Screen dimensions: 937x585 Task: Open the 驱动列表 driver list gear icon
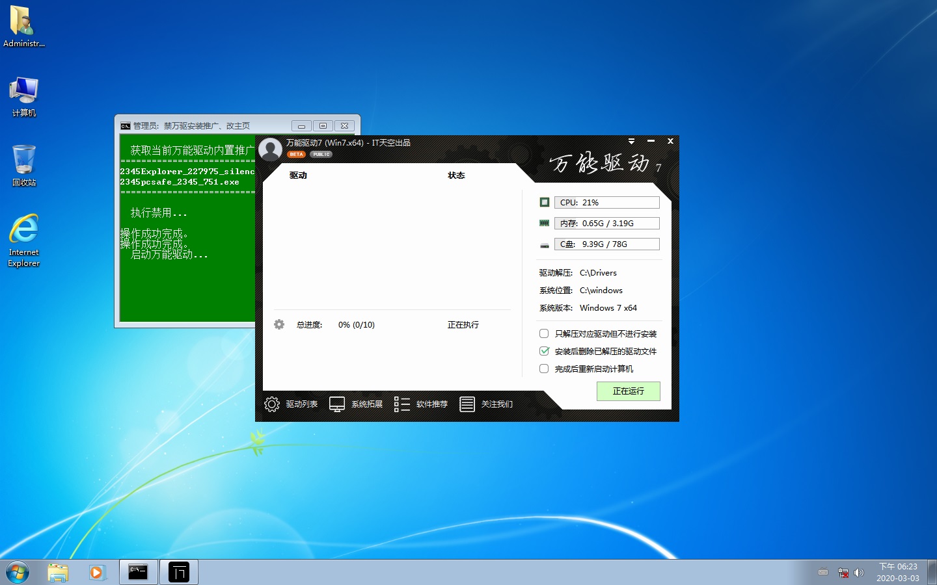(x=272, y=404)
